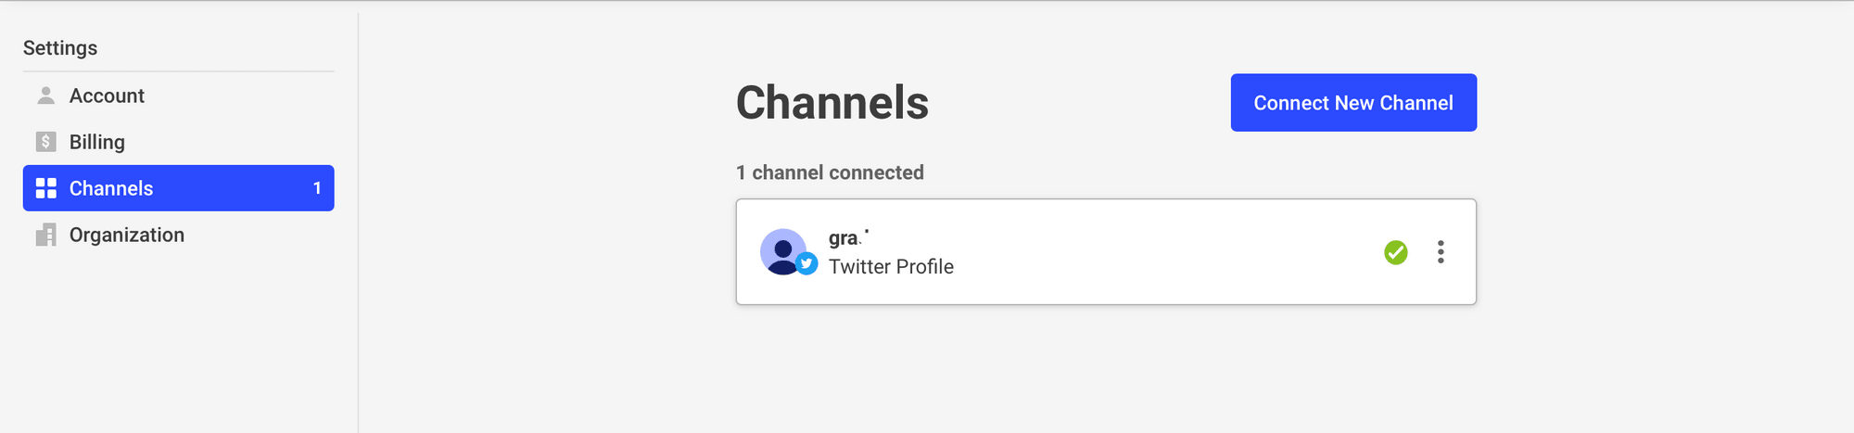
Task: Click the channel's profile avatar
Action: (783, 252)
